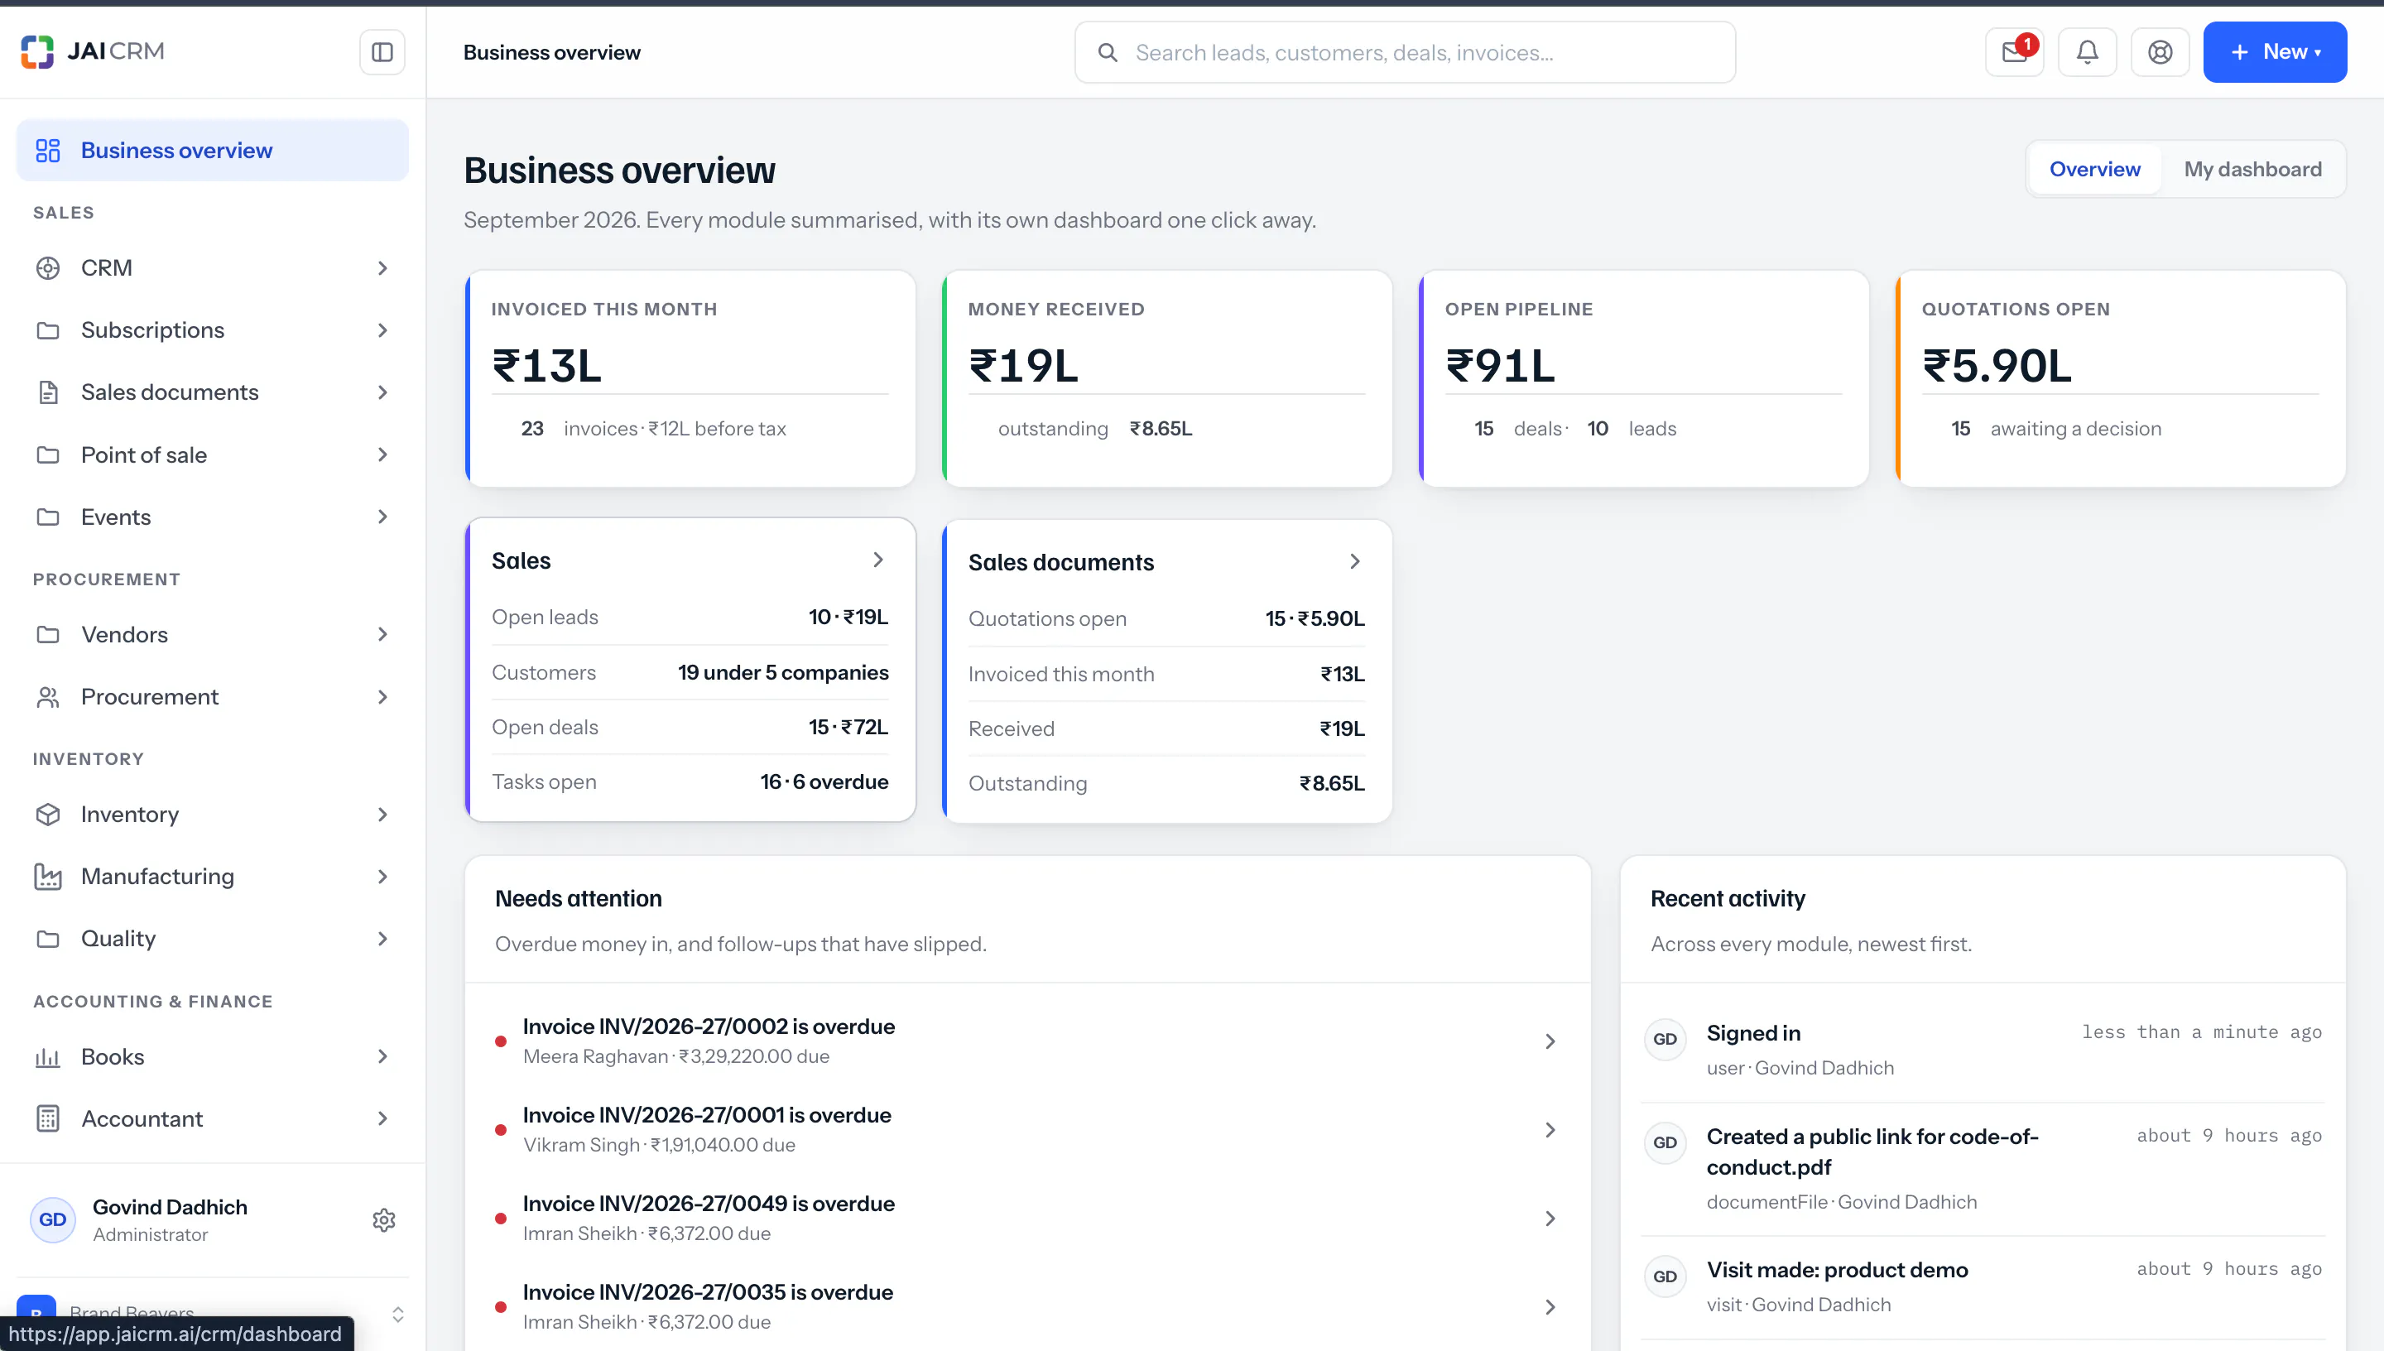Open the Brand Beavers workspace switcher arrows
This screenshot has height=1351, width=2384.
pyautogui.click(x=398, y=1314)
